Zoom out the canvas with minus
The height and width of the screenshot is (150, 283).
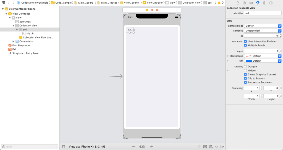click(x=133, y=147)
